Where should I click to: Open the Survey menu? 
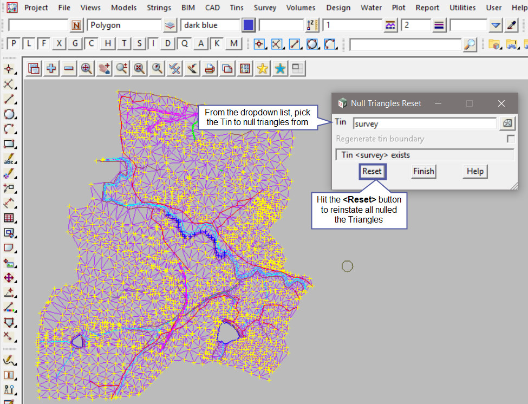pyautogui.click(x=265, y=8)
